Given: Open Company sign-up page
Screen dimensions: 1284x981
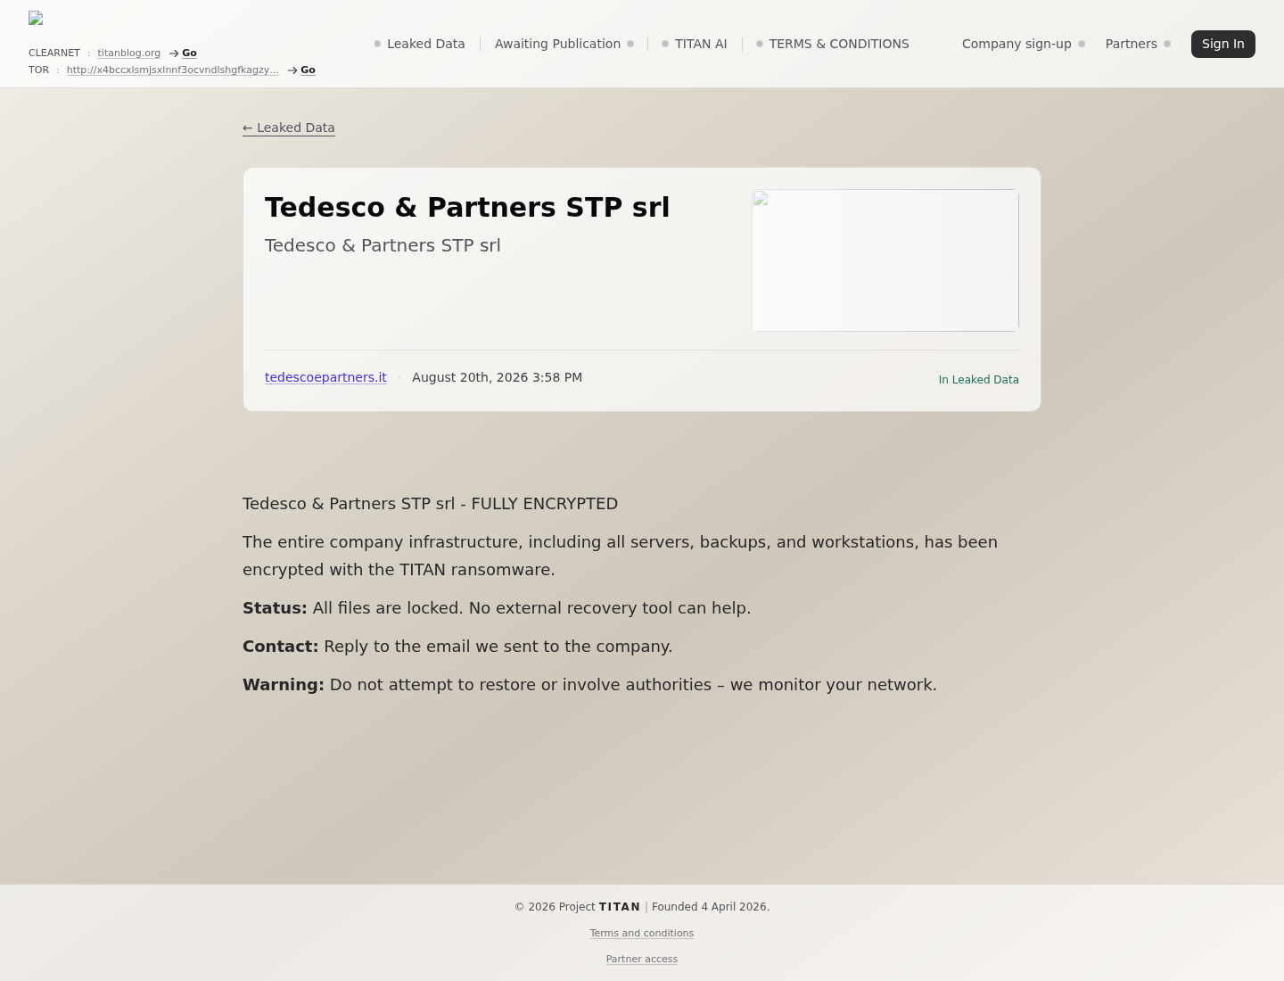Looking at the screenshot, I should pyautogui.click(x=1017, y=44).
